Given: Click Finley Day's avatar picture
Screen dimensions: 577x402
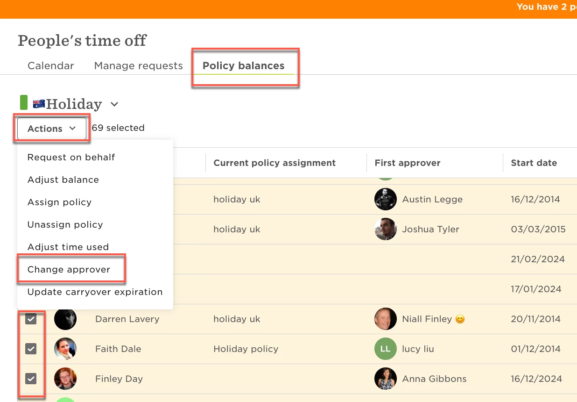Looking at the screenshot, I should pos(65,379).
